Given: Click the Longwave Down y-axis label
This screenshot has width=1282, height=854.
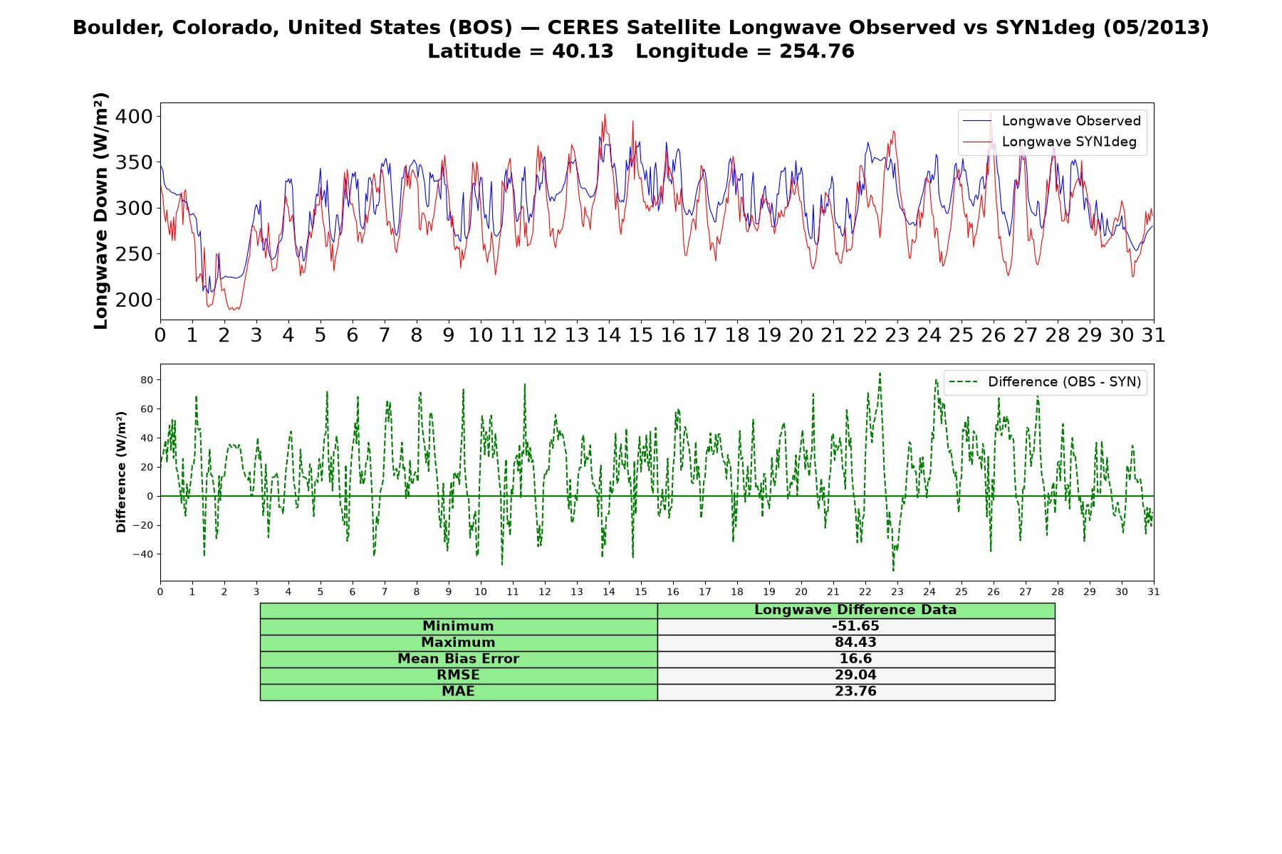Looking at the screenshot, I should pos(100,211).
